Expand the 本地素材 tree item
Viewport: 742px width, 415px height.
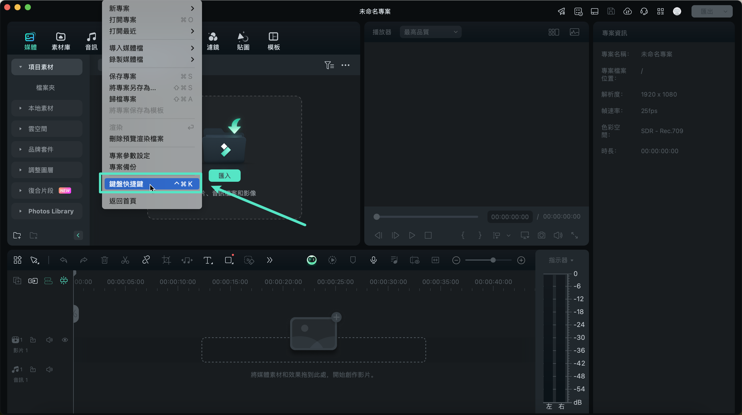coord(47,108)
